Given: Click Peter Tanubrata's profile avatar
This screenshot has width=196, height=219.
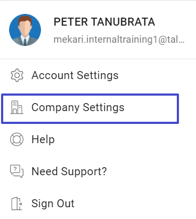Looking at the screenshot, I should point(25,30).
